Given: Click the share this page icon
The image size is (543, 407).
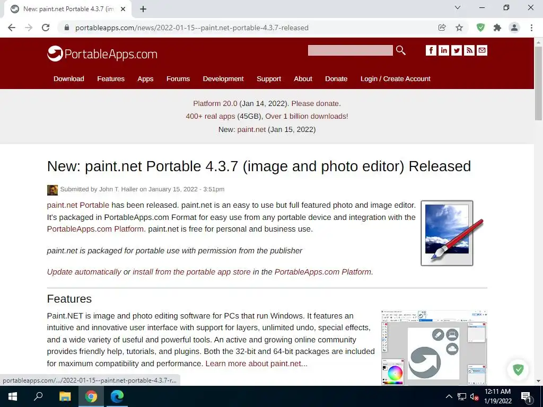Looking at the screenshot, I should click(x=442, y=28).
